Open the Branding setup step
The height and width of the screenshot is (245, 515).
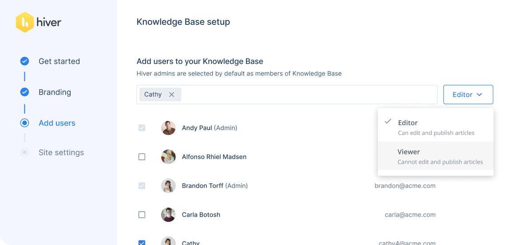click(55, 92)
